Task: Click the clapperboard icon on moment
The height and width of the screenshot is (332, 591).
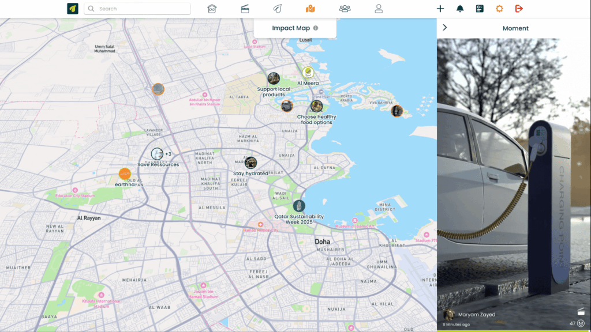Action: 581,312
